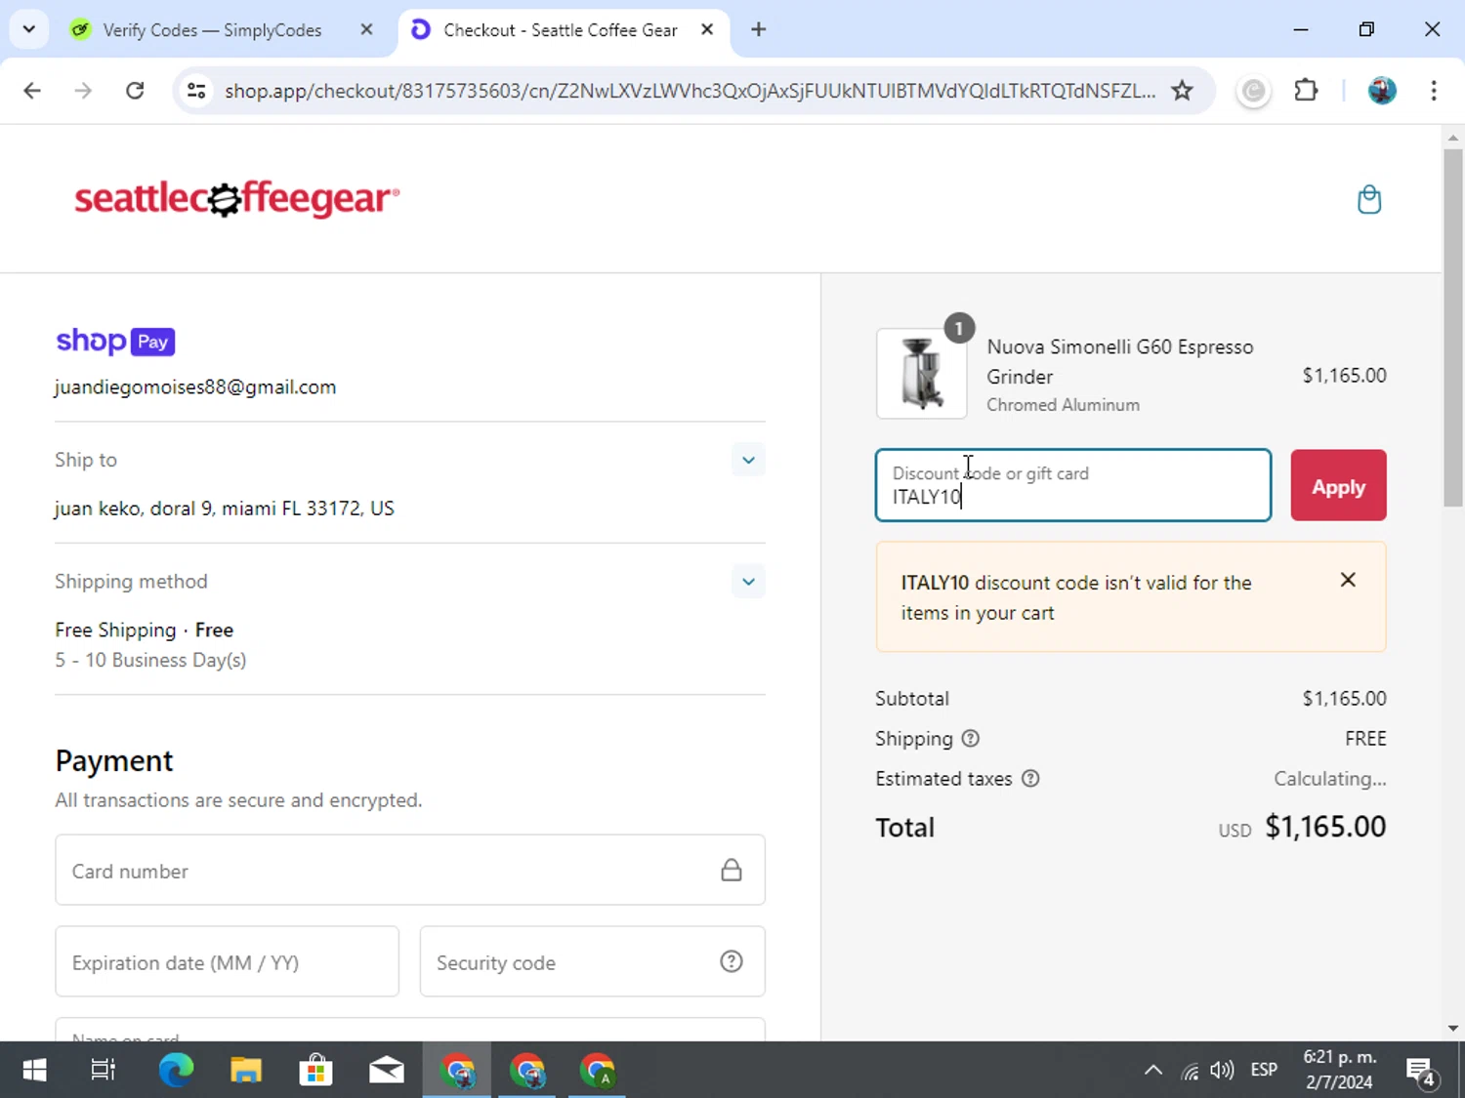Viewport: 1465px width, 1098px height.
Task: Click the Shop Pay logo
Action: click(115, 341)
